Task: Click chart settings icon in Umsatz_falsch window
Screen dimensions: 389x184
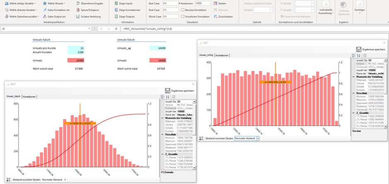Action: (8, 179)
